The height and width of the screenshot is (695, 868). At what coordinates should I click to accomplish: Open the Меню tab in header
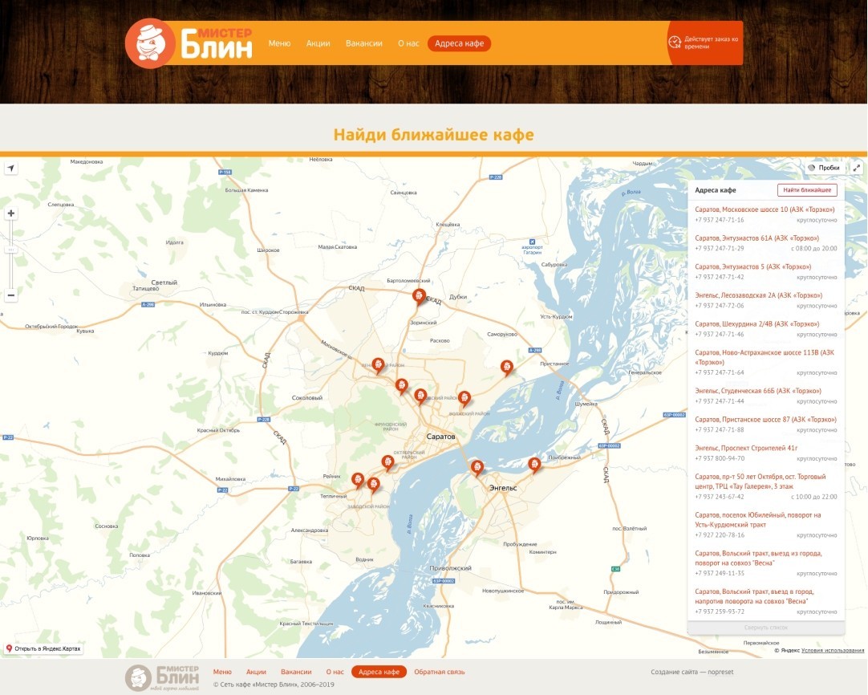[x=279, y=43]
